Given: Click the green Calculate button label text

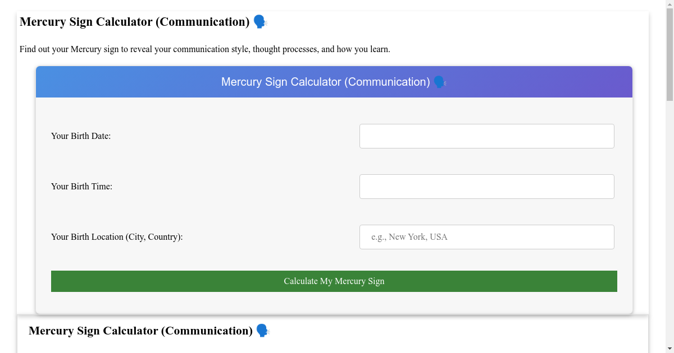Looking at the screenshot, I should pyautogui.click(x=334, y=281).
